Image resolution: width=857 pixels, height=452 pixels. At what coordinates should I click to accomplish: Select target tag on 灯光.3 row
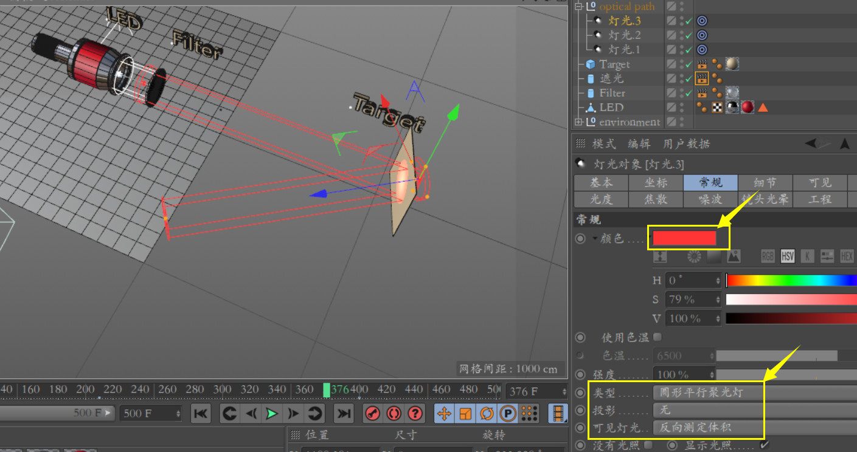click(702, 21)
